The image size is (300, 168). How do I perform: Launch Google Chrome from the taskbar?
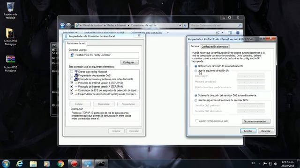[60, 164]
